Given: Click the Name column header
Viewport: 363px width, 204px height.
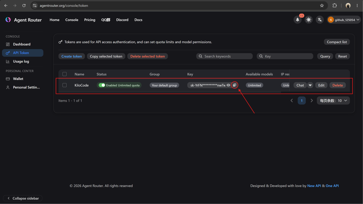Looking at the screenshot, I should coord(79,74).
